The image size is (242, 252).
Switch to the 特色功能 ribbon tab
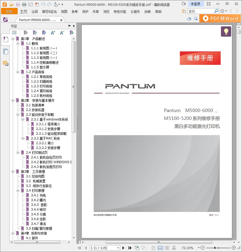pyautogui.click(x=120, y=12)
